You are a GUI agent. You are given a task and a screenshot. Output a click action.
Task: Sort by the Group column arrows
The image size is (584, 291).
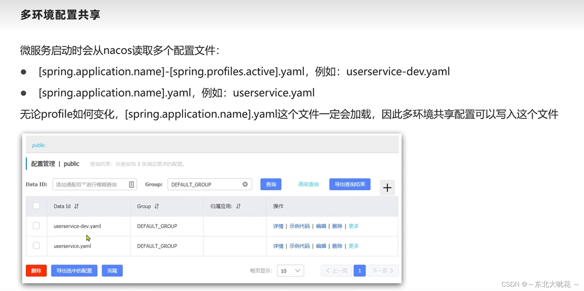(157, 206)
